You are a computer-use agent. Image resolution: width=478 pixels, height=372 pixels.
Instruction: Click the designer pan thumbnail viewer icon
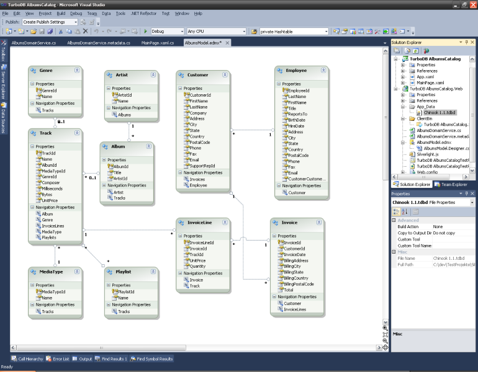pyautogui.click(x=386, y=348)
